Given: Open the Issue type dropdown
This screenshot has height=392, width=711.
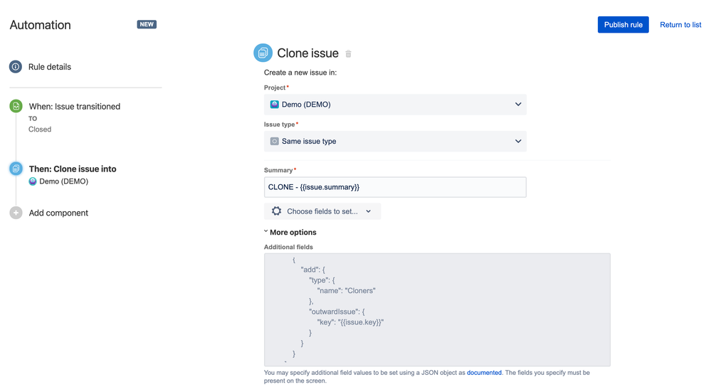Looking at the screenshot, I should click(395, 142).
